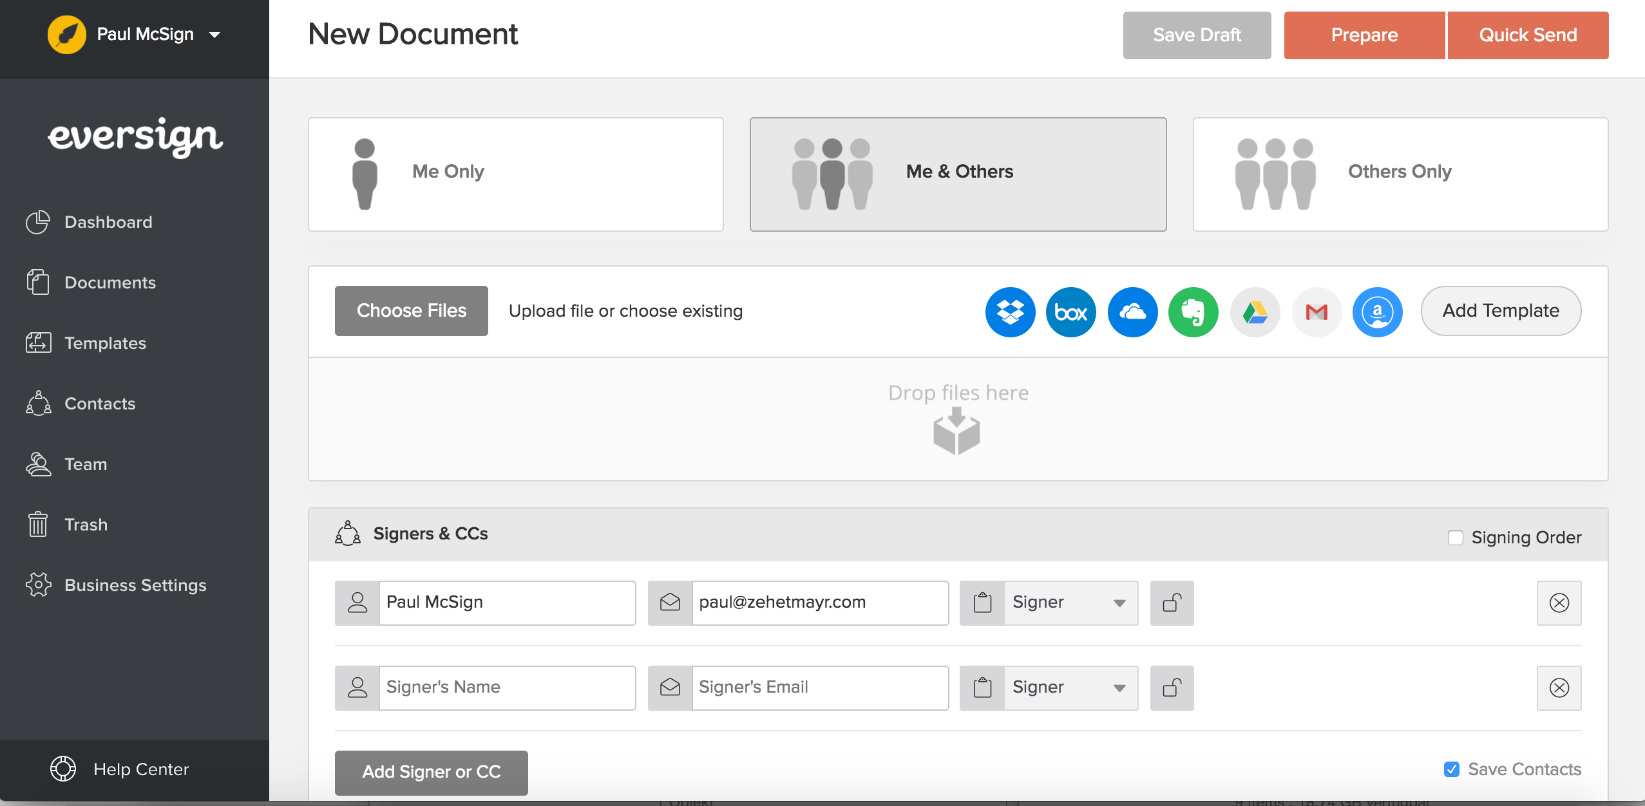
Task: Import file from Box icon
Action: pos(1070,312)
